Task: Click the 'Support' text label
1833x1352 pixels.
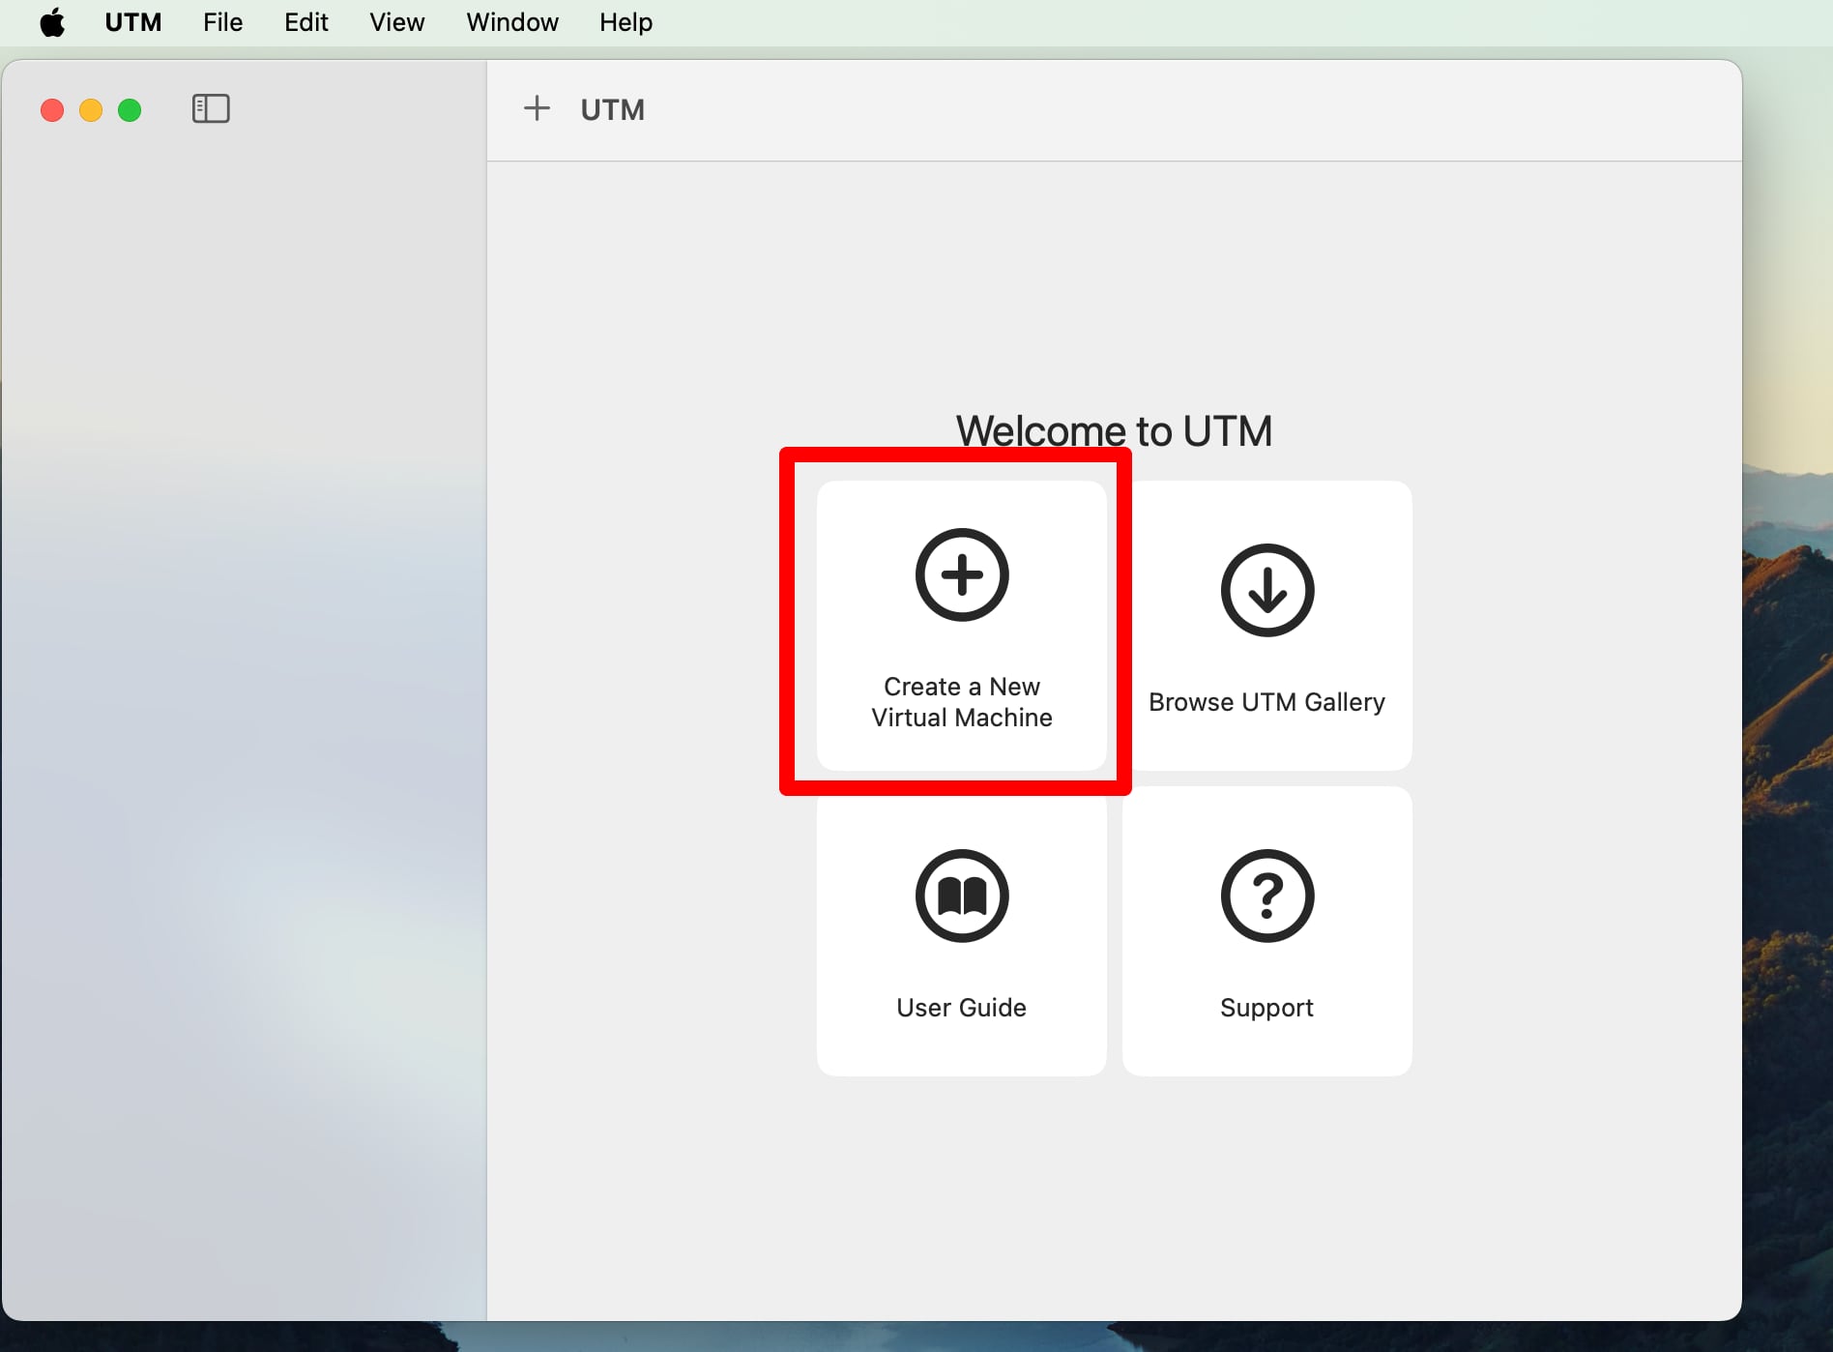Action: [x=1266, y=1008]
